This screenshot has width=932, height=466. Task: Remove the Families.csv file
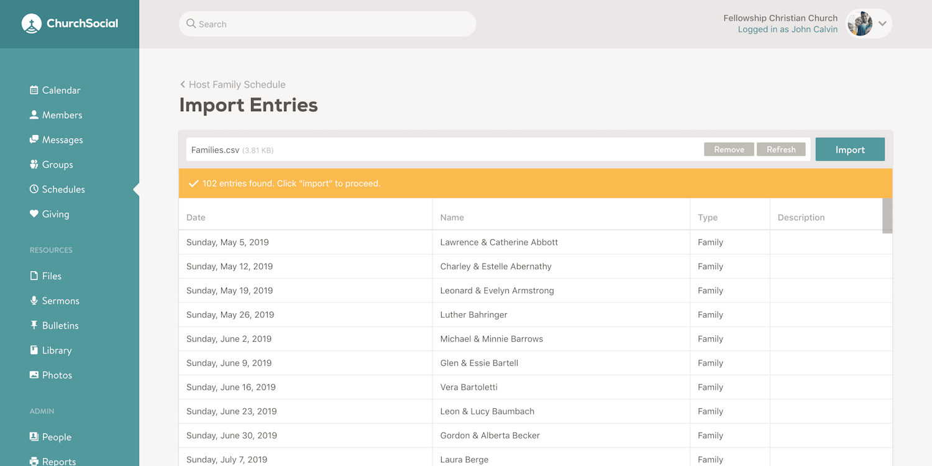click(x=729, y=149)
